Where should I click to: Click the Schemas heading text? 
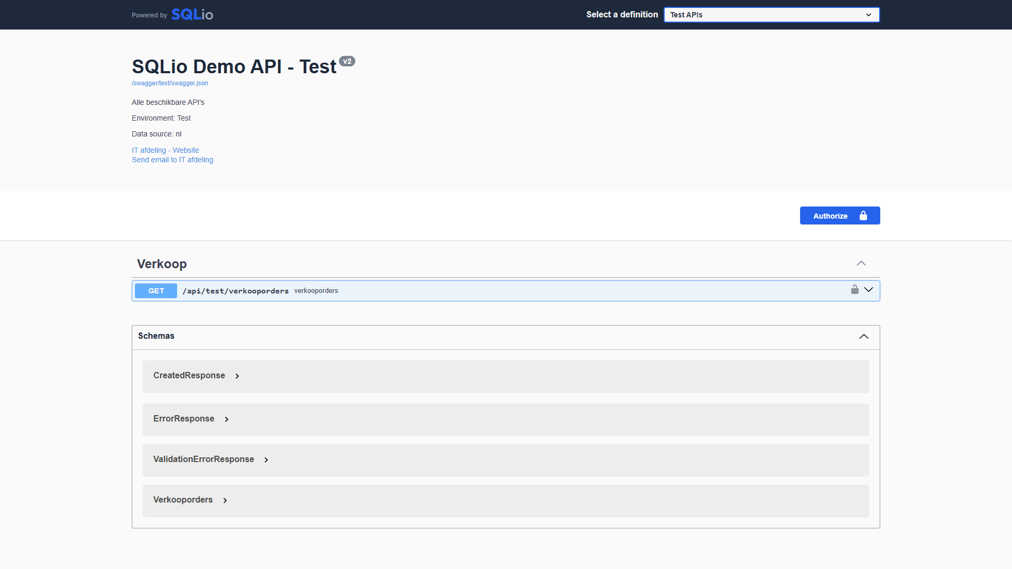tap(156, 336)
